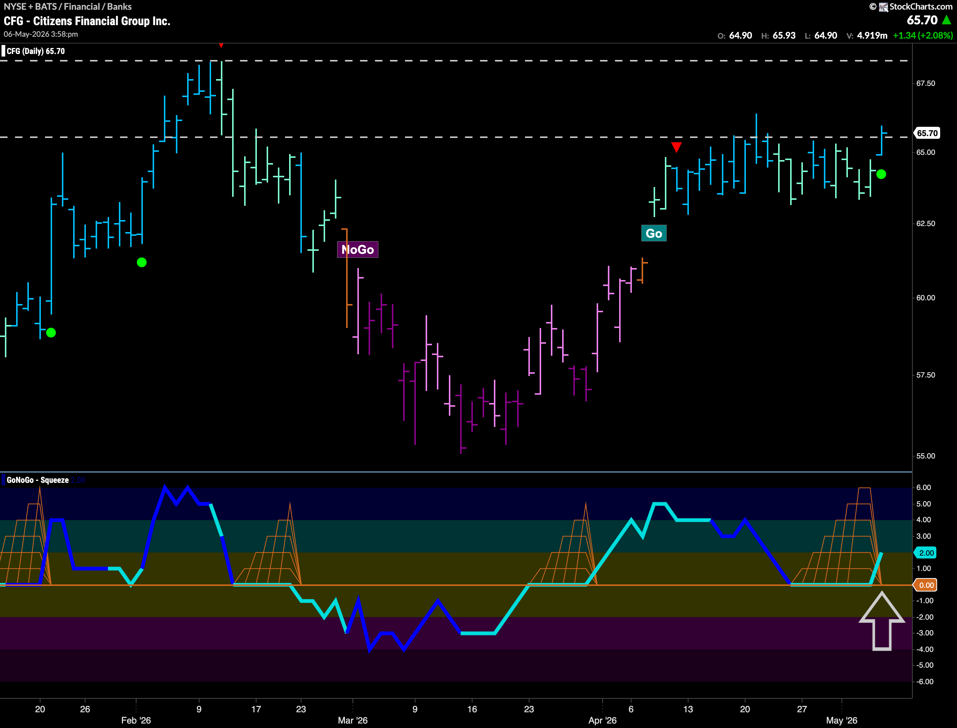Click the change value +1.34 (+2.08%)

(x=923, y=36)
